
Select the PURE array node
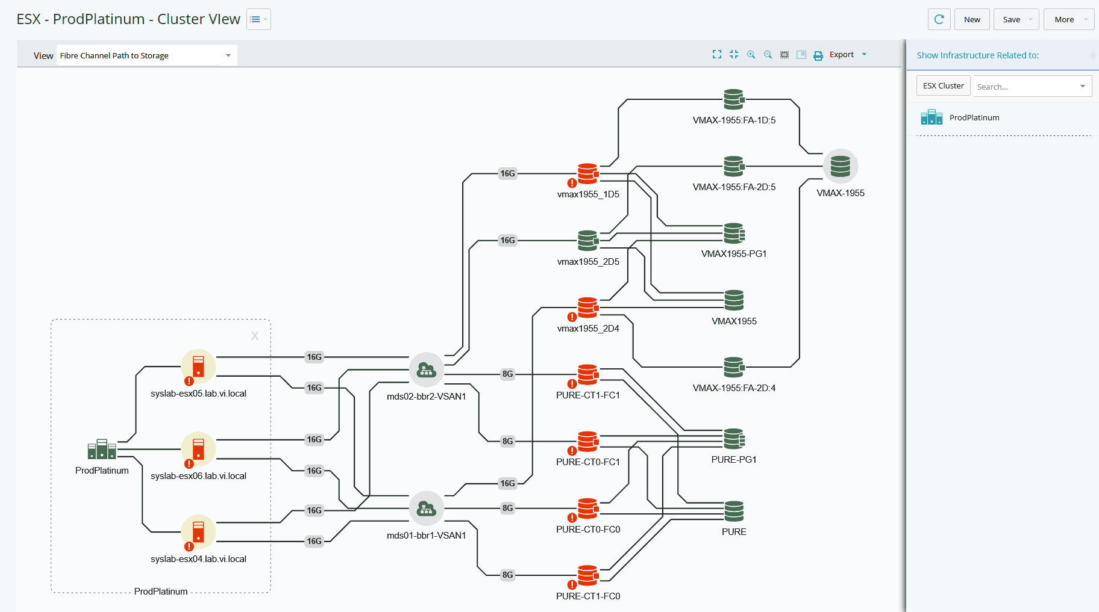point(734,511)
